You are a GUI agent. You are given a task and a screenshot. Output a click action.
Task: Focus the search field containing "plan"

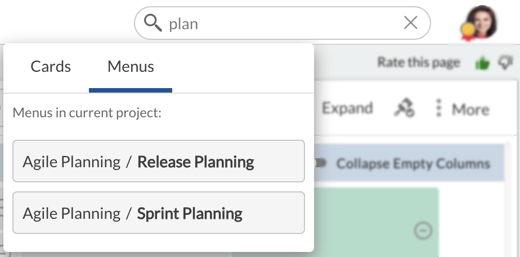pos(281,24)
